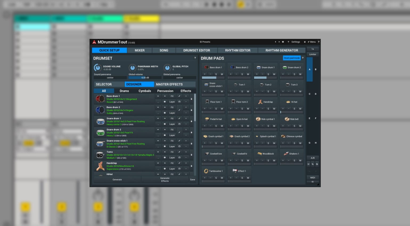Toggle the Drum pad mode button
This screenshot has height=226, width=410.
click(x=292, y=58)
